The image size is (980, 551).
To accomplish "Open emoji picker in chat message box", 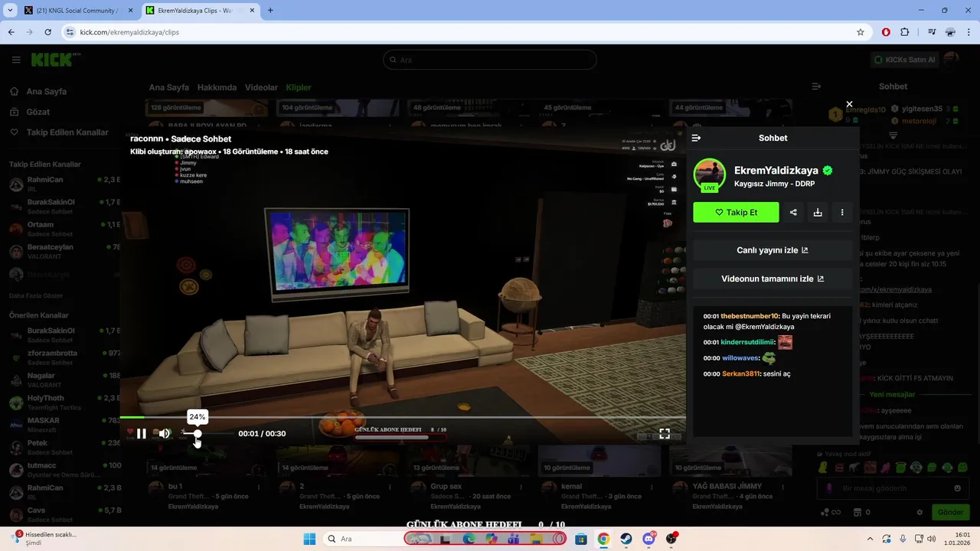I will coord(957,488).
